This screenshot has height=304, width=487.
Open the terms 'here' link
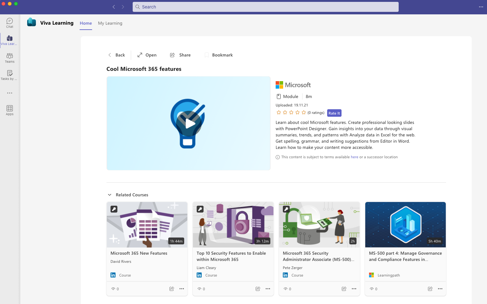[x=354, y=157]
